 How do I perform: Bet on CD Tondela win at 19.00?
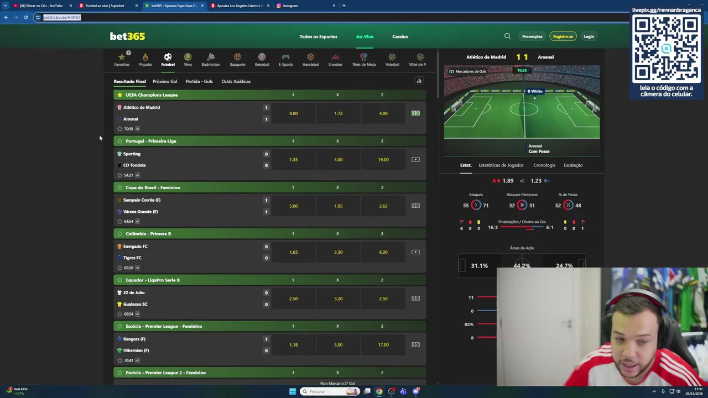point(383,160)
